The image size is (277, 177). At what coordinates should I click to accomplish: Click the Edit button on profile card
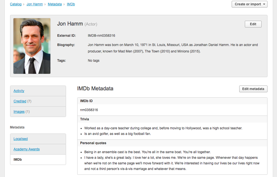[x=253, y=24]
